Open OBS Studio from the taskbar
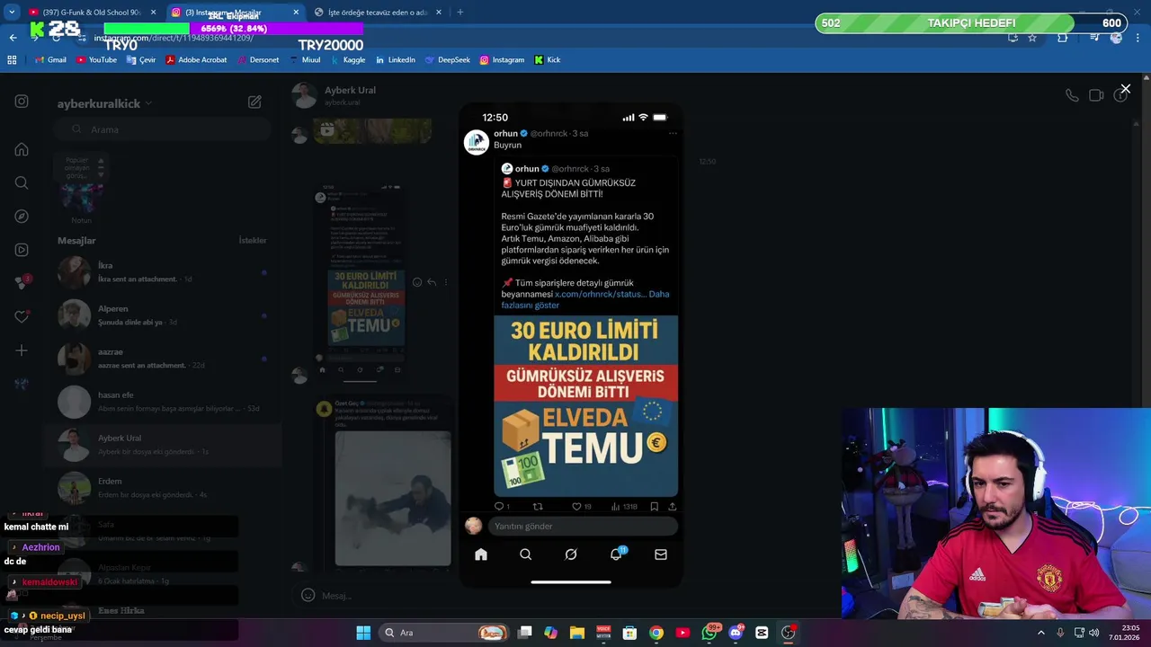The image size is (1151, 647). point(789,633)
